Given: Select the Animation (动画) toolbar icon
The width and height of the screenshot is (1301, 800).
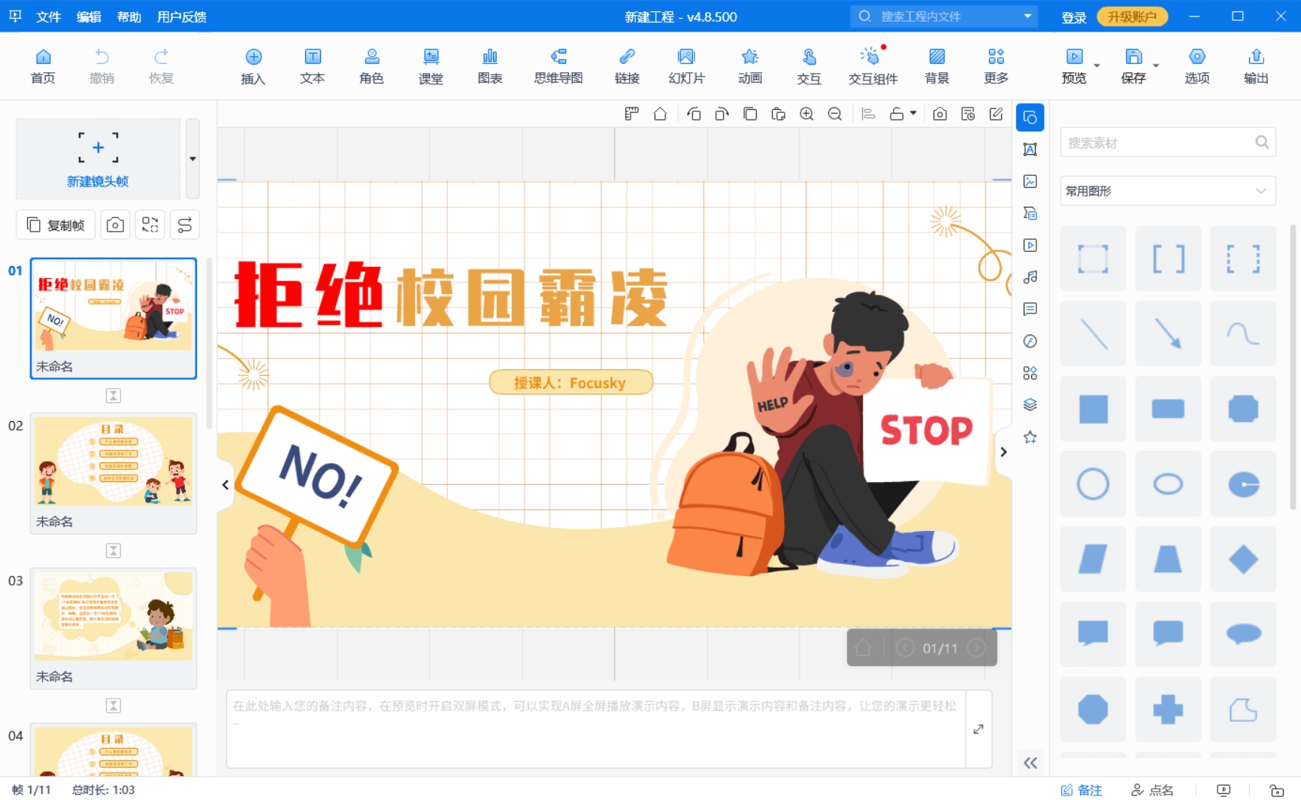Looking at the screenshot, I should tap(749, 66).
